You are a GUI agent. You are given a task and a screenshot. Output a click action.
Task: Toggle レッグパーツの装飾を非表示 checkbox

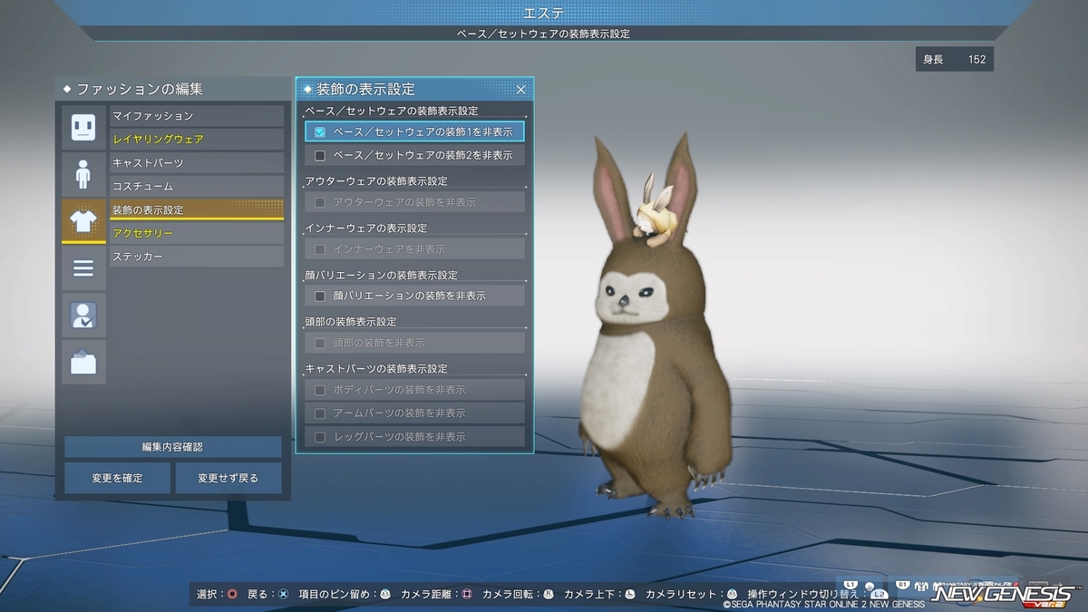[320, 437]
